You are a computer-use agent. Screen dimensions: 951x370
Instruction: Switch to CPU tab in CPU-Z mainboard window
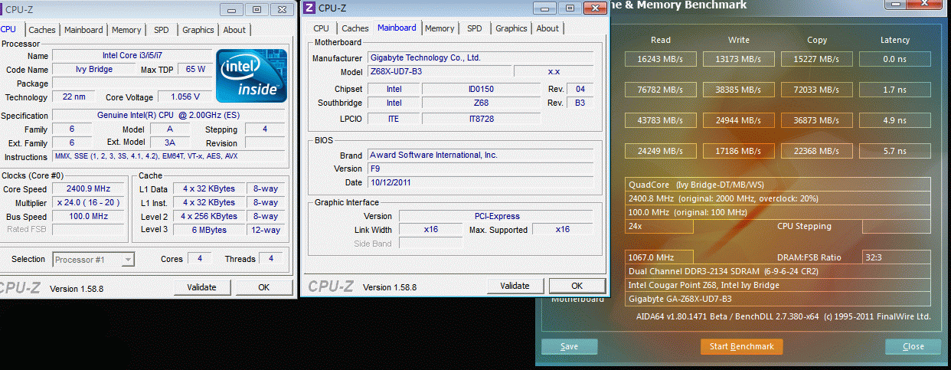322,28
